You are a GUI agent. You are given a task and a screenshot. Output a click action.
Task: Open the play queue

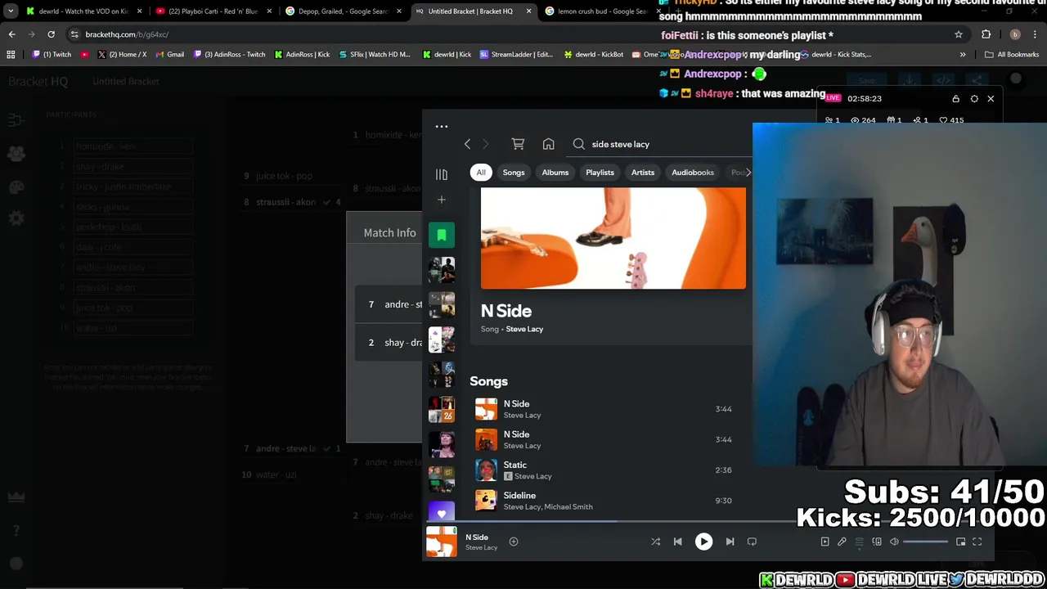[x=859, y=542]
